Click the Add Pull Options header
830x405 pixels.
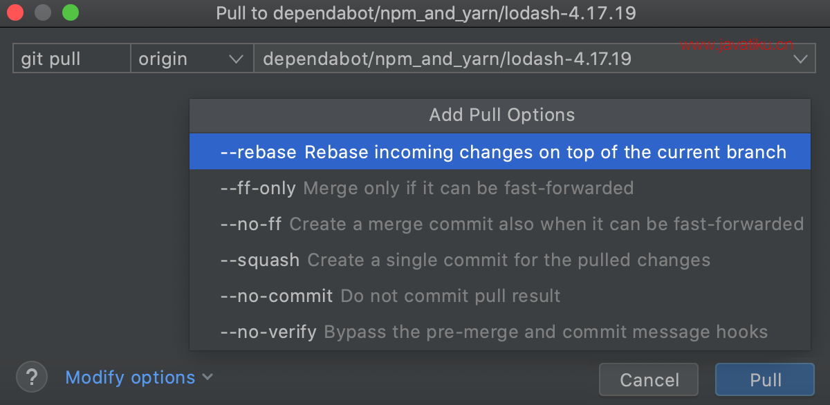[501, 115]
